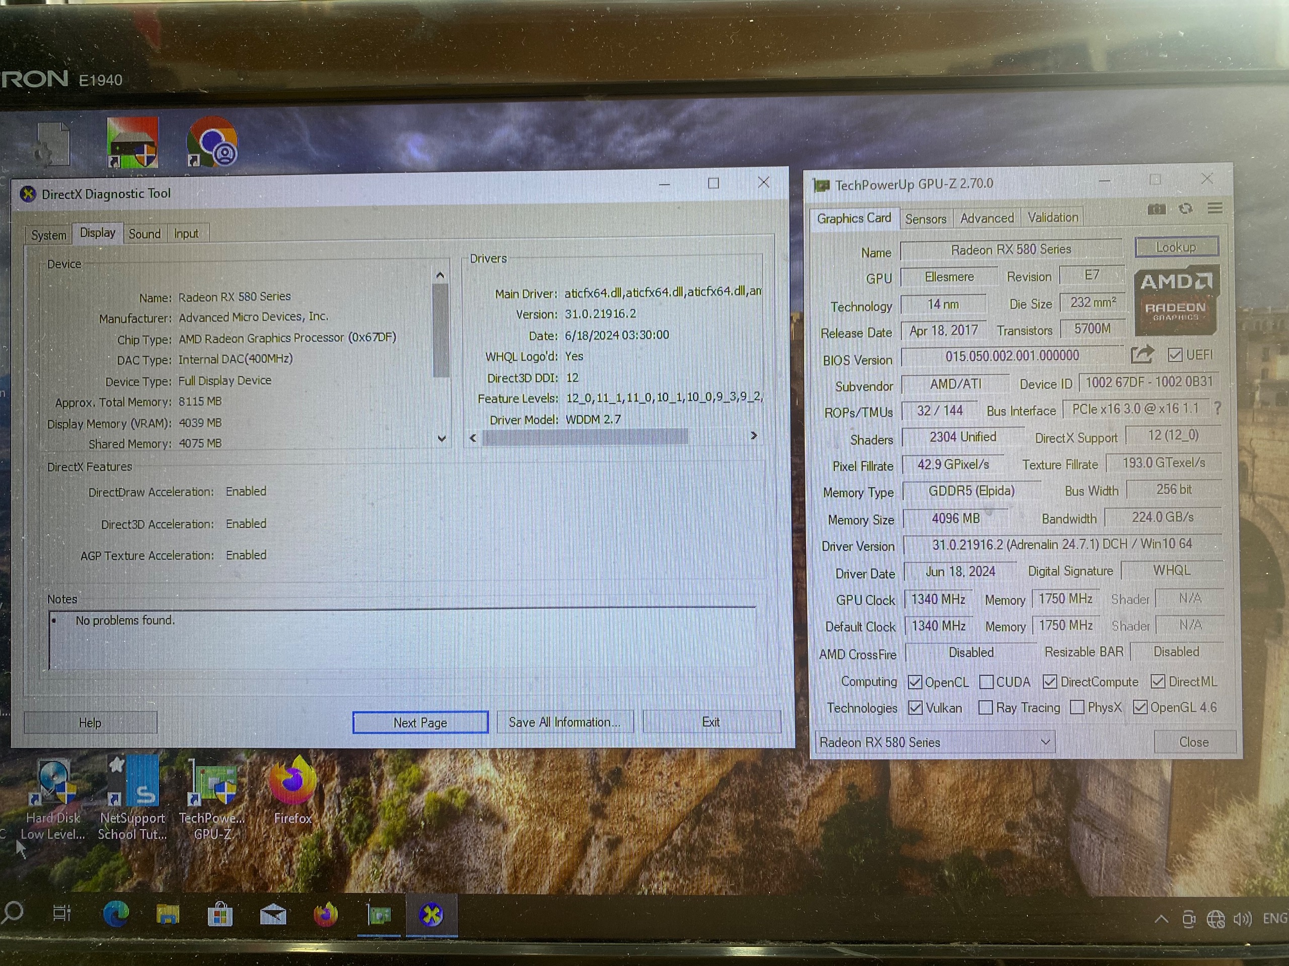Click Exit in DirectX Diagnostic Tool

point(711,722)
